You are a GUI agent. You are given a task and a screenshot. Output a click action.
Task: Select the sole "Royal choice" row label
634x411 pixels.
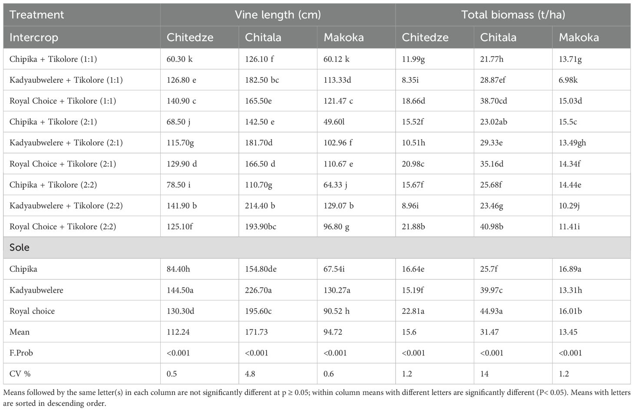(32, 311)
